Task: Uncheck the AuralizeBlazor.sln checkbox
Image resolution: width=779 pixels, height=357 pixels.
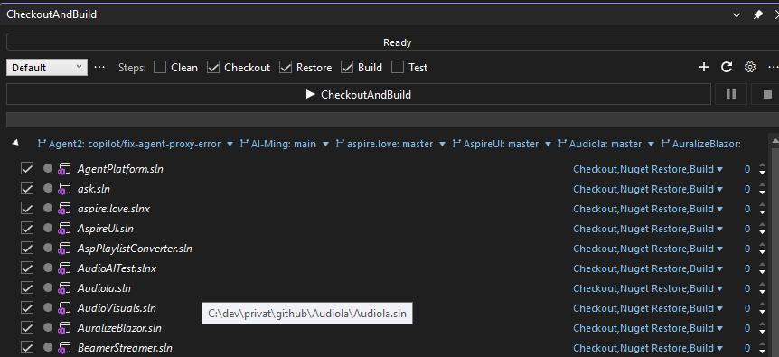Action: click(27, 328)
